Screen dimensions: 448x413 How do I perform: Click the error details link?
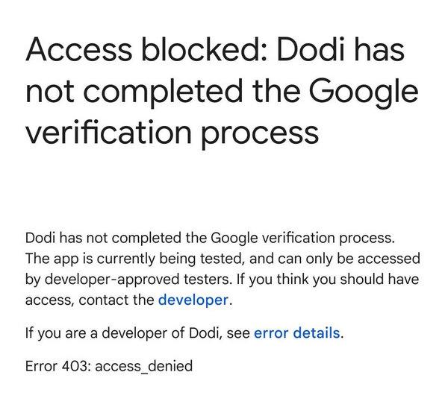tap(297, 333)
